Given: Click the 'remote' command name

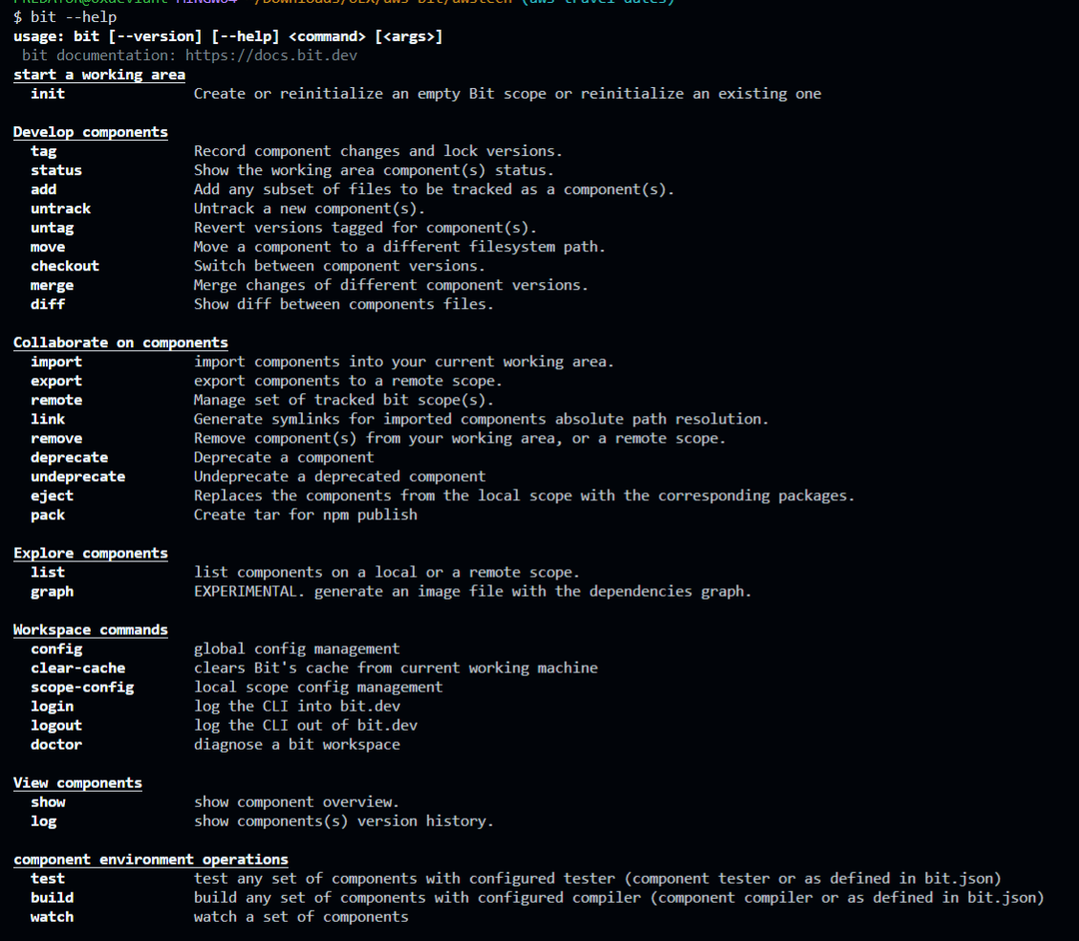Looking at the screenshot, I should 55,400.
